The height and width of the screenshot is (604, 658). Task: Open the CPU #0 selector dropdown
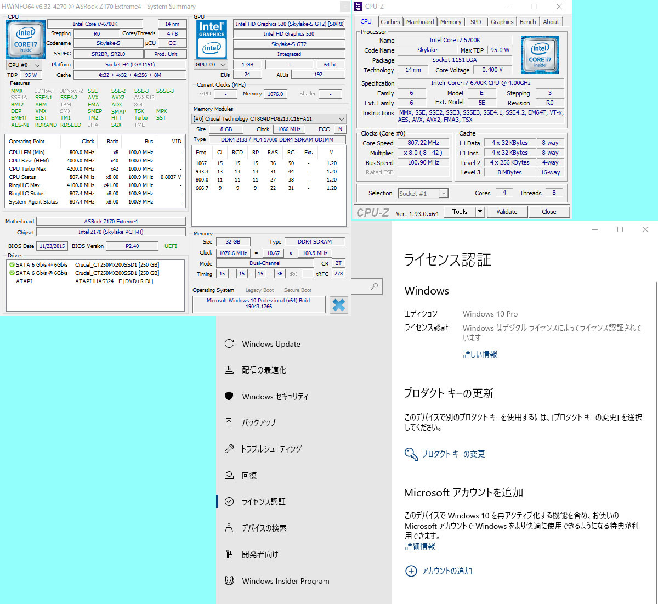click(24, 65)
